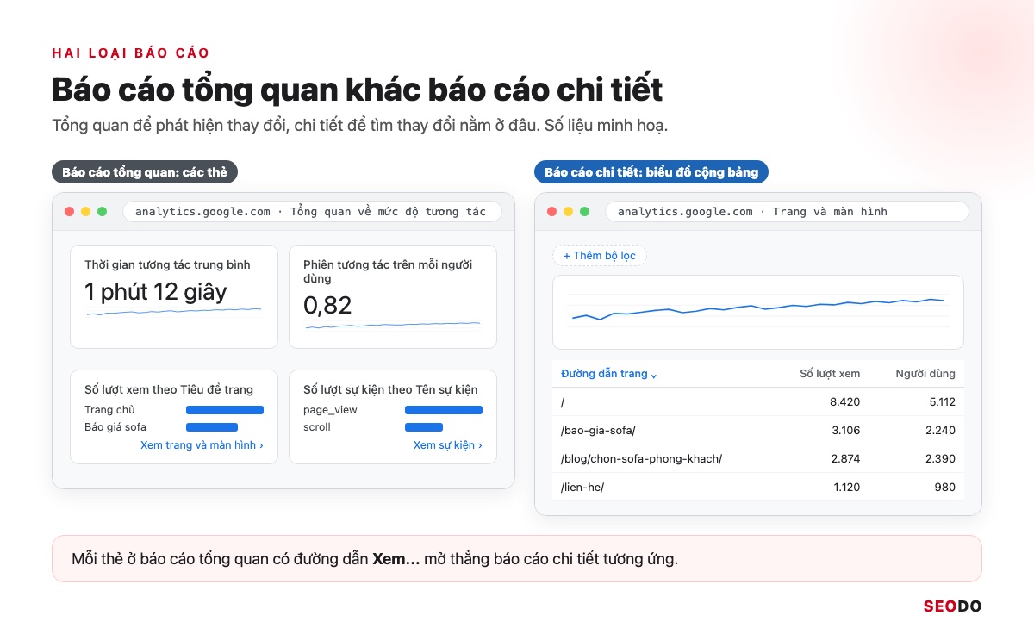1034x634 pixels.
Task: Click the Trang chủ blue bar
Action: pos(225,410)
